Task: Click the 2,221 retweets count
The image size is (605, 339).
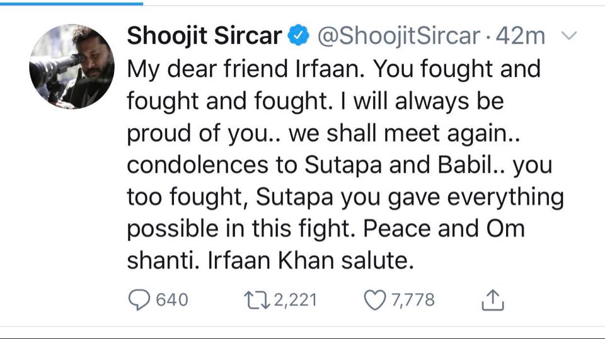Action: pos(295,300)
